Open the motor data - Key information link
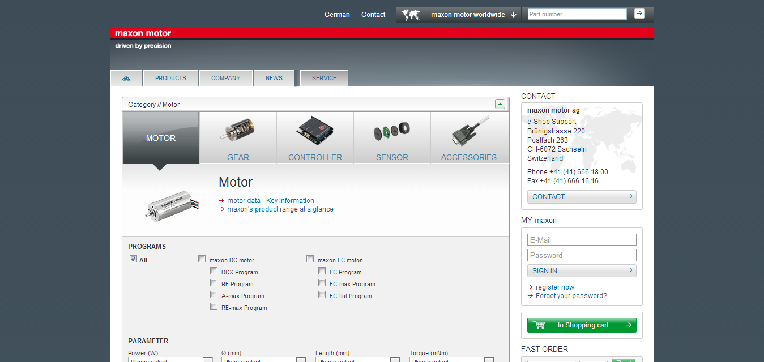764x362 pixels. (x=270, y=201)
